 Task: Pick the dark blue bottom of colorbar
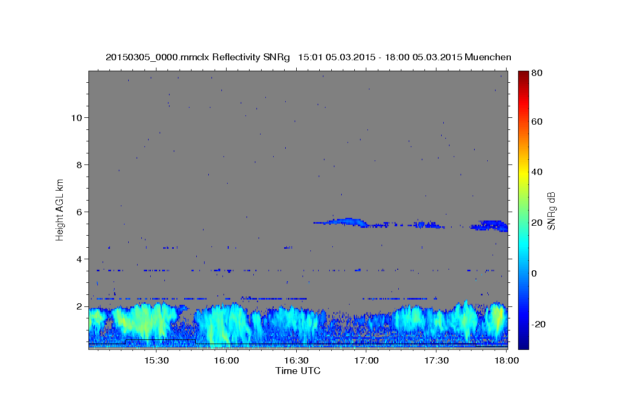pyautogui.click(x=523, y=345)
